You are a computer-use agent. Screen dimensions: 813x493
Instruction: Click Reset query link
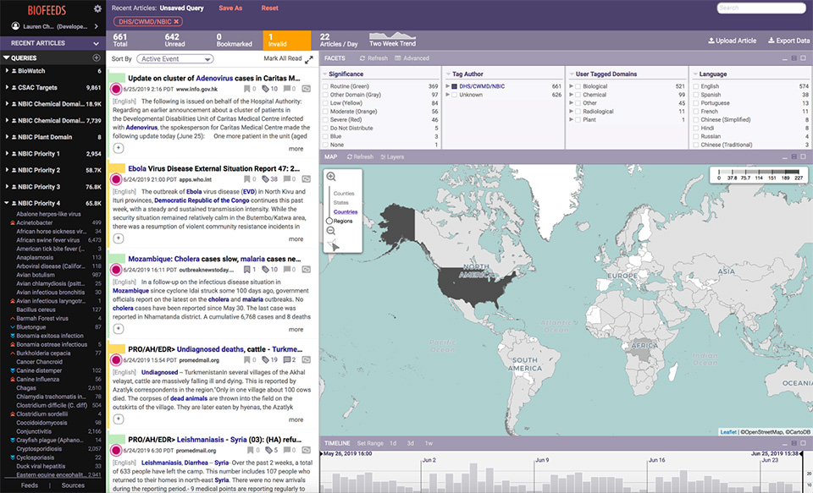[269, 8]
